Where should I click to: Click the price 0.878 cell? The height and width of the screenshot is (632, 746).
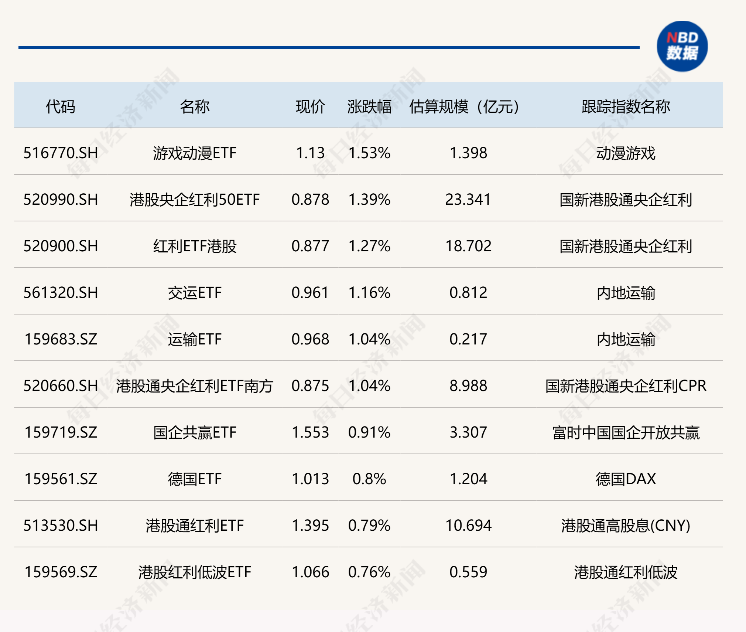pyautogui.click(x=310, y=200)
